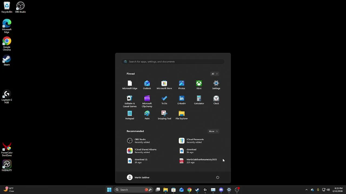Open the weather widget showing 32°F
Image resolution: width=346 pixels, height=194 pixels.
9,190
